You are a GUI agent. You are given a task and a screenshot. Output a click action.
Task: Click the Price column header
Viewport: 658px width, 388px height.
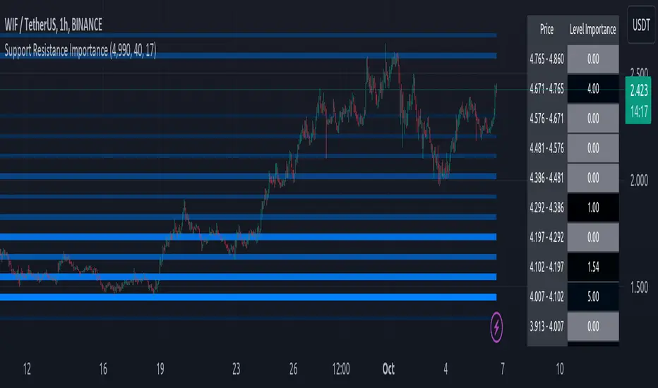click(x=546, y=30)
